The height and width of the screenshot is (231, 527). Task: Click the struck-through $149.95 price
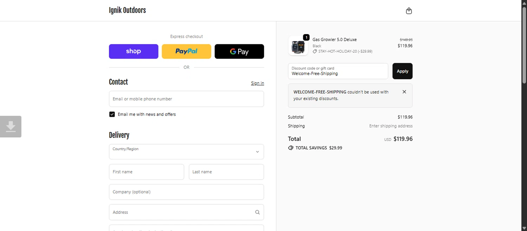pyautogui.click(x=406, y=40)
